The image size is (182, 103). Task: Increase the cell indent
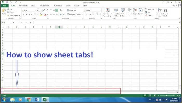point(64,14)
